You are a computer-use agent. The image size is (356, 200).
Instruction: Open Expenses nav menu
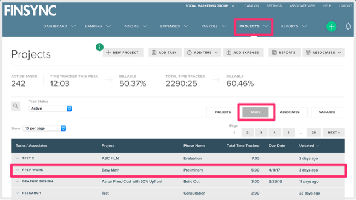click(174, 26)
